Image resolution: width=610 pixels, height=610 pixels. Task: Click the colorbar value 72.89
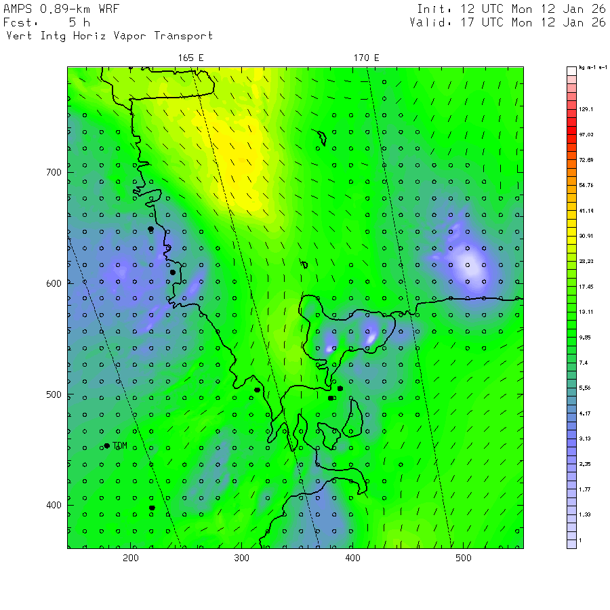coord(586,160)
